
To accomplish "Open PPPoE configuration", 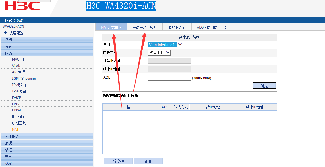I will point(17,110).
